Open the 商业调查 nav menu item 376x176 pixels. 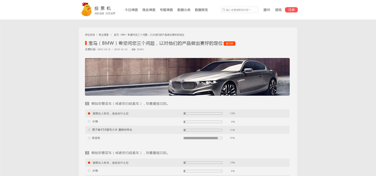pos(149,10)
